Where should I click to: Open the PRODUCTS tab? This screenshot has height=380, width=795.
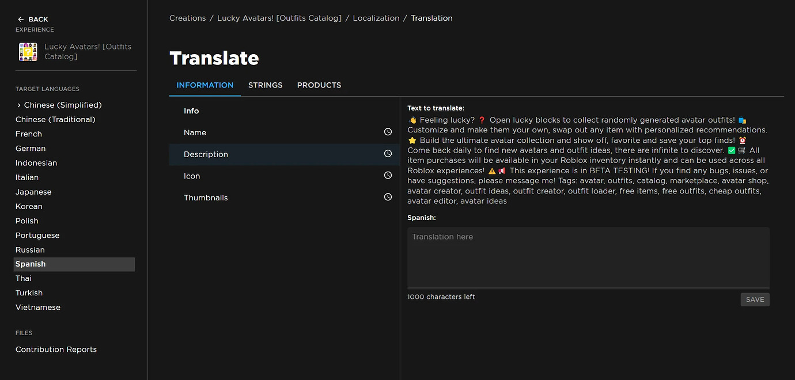coord(319,85)
